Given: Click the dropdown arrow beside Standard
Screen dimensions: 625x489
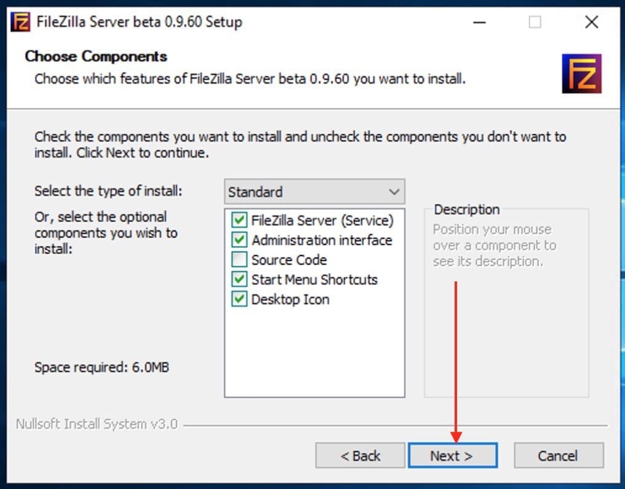Looking at the screenshot, I should coord(394,192).
